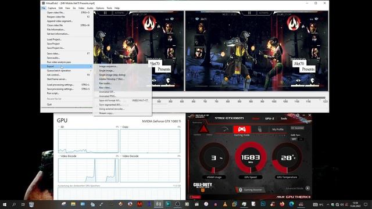372x209 pixels.
Task: Open Recycle Bin icon on taskbar
Action: pos(31,204)
